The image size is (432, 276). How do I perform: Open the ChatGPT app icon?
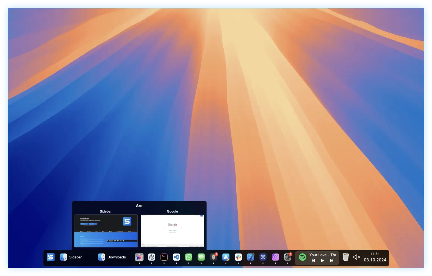pyautogui.click(x=152, y=257)
